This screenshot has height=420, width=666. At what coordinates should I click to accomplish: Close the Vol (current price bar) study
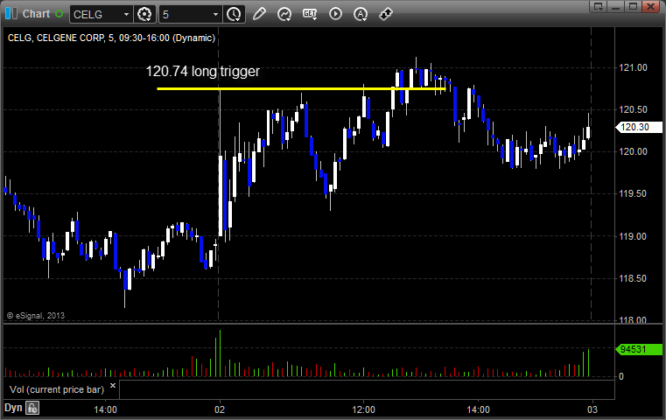click(x=113, y=386)
